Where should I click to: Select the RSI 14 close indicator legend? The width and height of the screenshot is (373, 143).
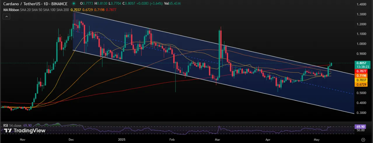(12, 125)
